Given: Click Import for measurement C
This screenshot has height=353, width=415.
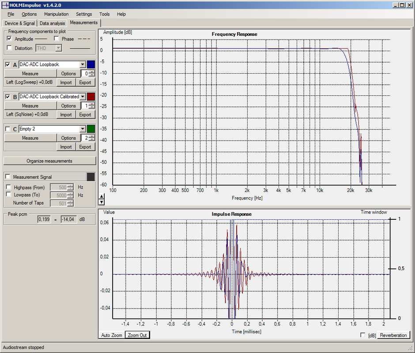Looking at the screenshot, I should click(x=66, y=147).
